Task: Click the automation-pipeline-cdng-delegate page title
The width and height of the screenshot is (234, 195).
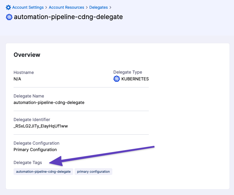Action: pos(68,17)
